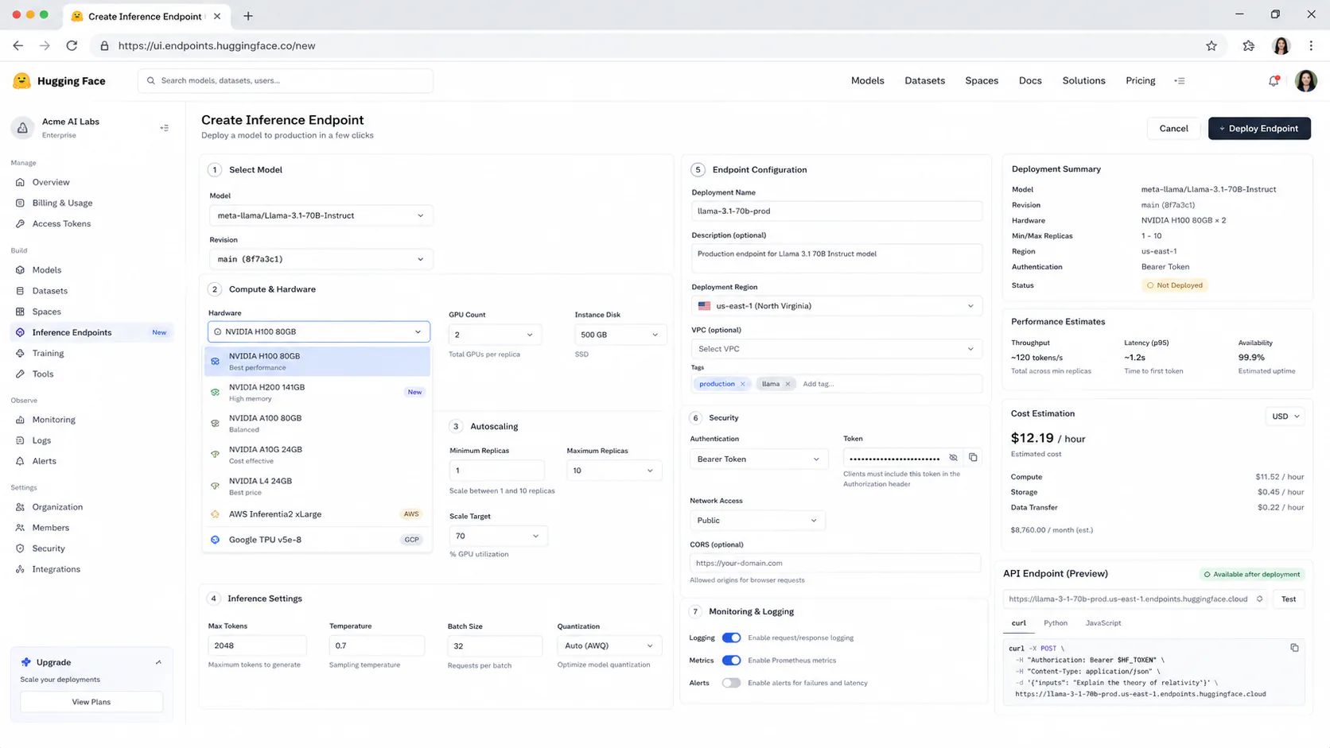
Task: Click the View Plans button
Action: pos(91,702)
